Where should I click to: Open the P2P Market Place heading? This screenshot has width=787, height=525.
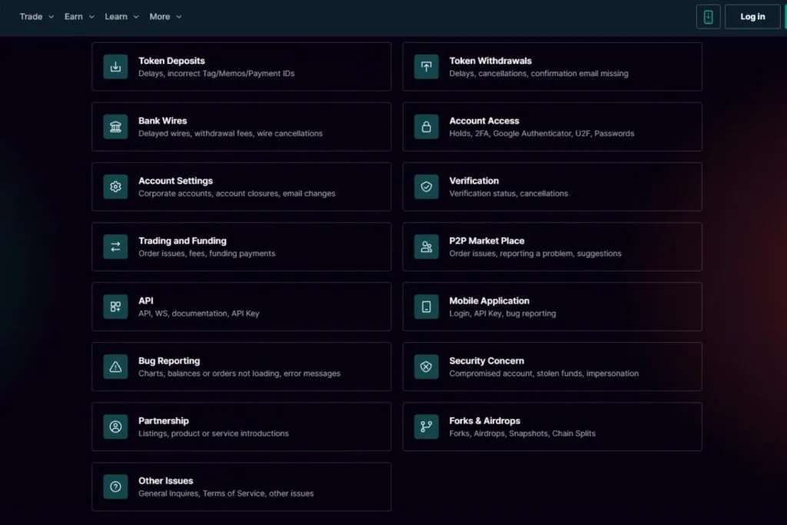click(x=486, y=241)
